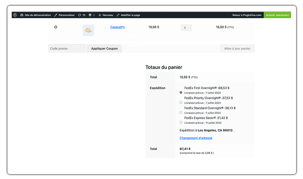Choose FedEx Express Saver shipping
303x179 pixels.
click(x=181, y=122)
